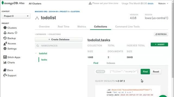Screen dimensions: 174x97
Task: Click the ObjectId value in first document
Action: tap(132, 90)
